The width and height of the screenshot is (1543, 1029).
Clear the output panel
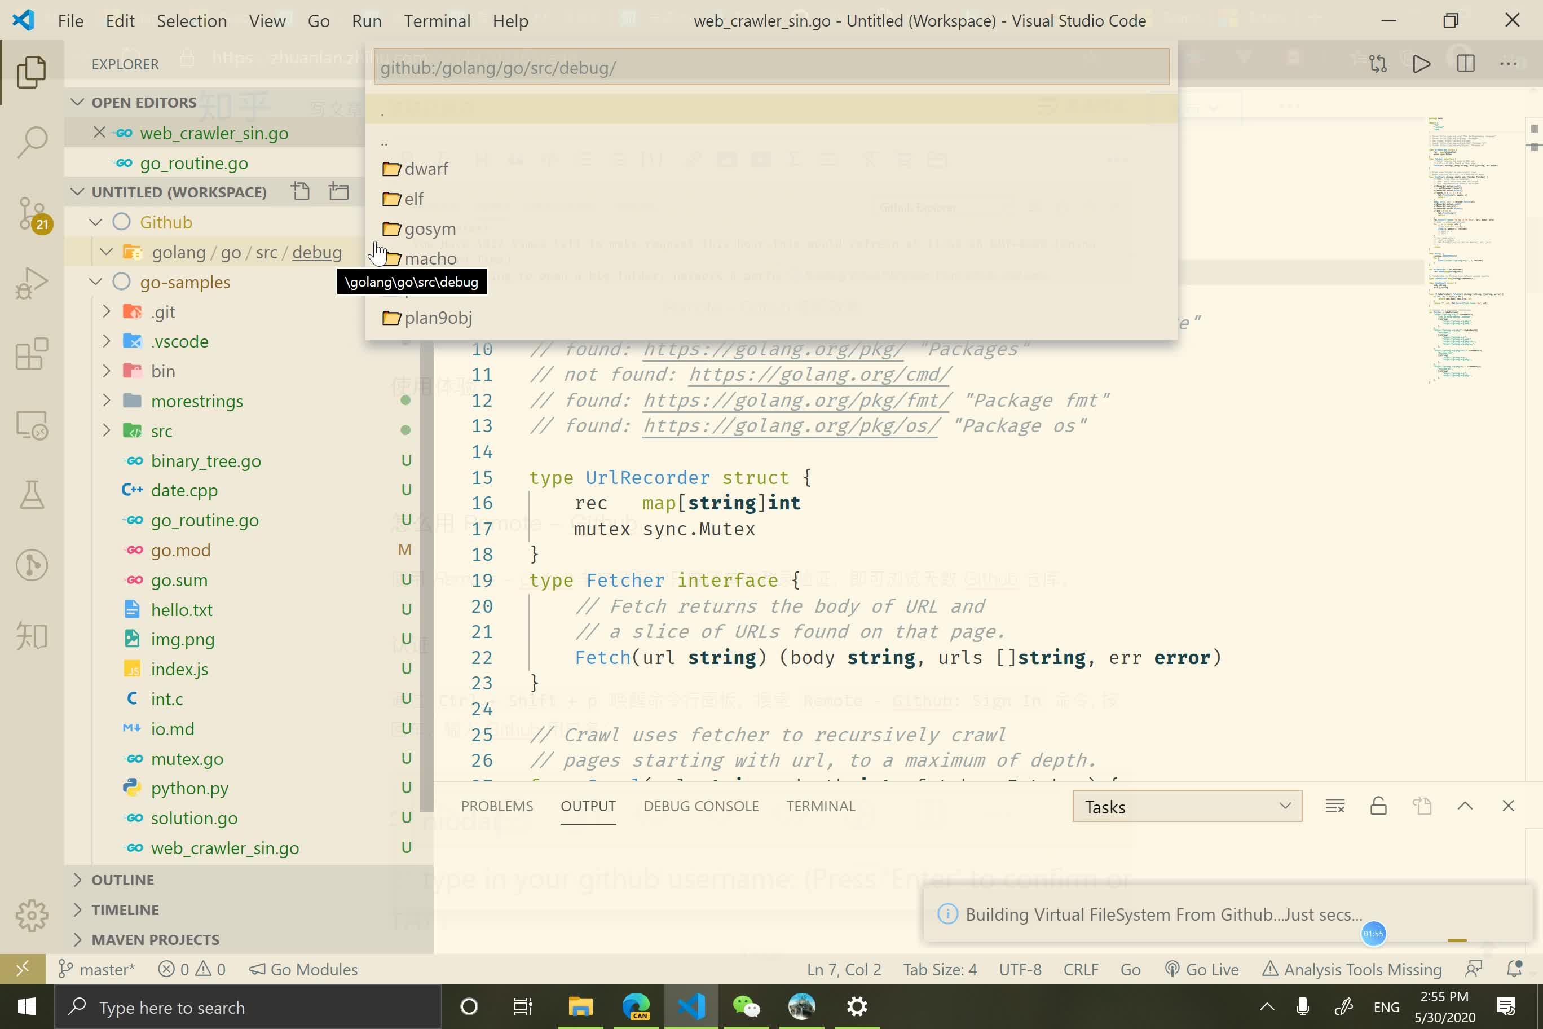coord(1335,806)
